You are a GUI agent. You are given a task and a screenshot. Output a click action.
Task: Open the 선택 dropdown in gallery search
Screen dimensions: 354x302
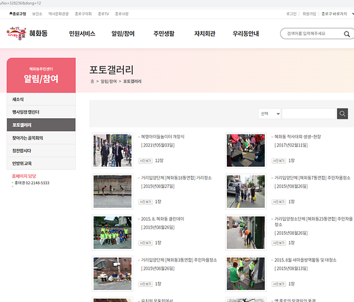click(269, 114)
